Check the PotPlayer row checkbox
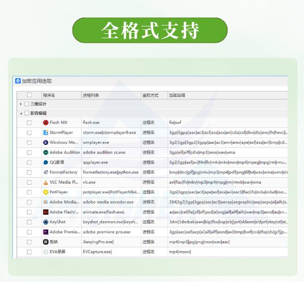Image resolution: width=304 pixels, height=282 pixels. (x=29, y=192)
